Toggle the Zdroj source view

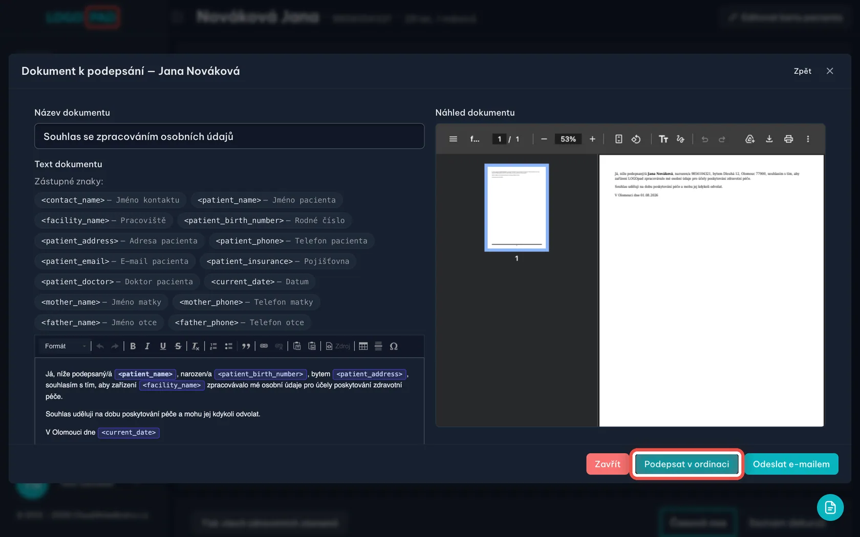(338, 346)
